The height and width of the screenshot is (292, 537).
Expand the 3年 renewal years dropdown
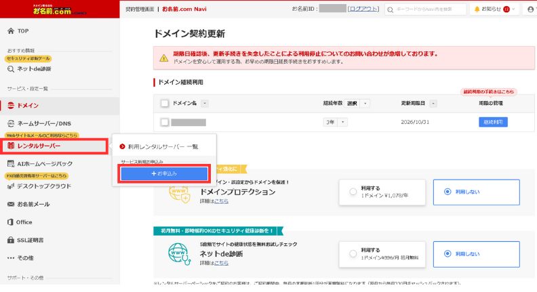335,122
